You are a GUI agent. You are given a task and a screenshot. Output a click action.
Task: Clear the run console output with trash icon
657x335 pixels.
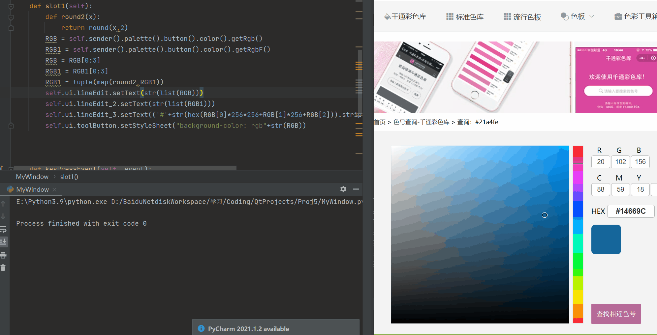4,267
